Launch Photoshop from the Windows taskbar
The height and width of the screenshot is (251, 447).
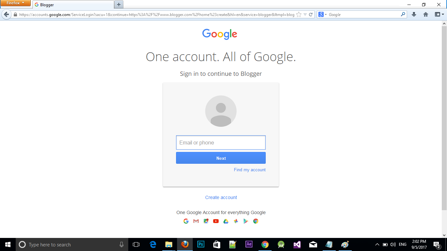(x=201, y=244)
